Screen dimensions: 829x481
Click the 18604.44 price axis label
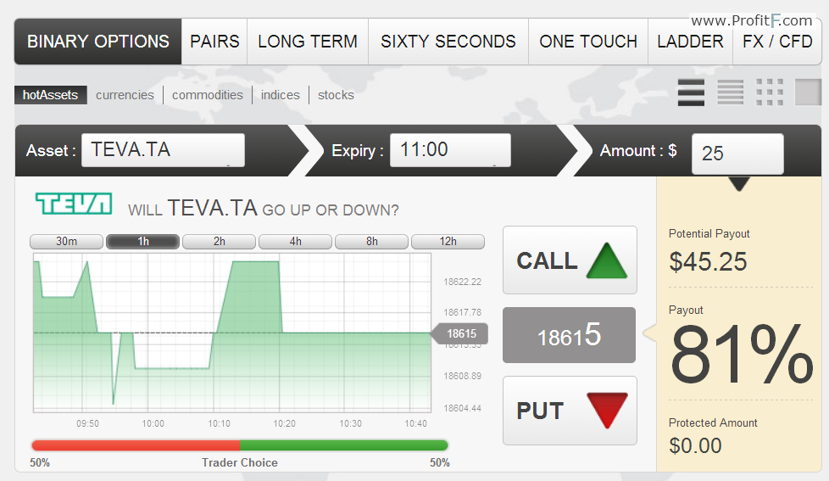point(462,408)
